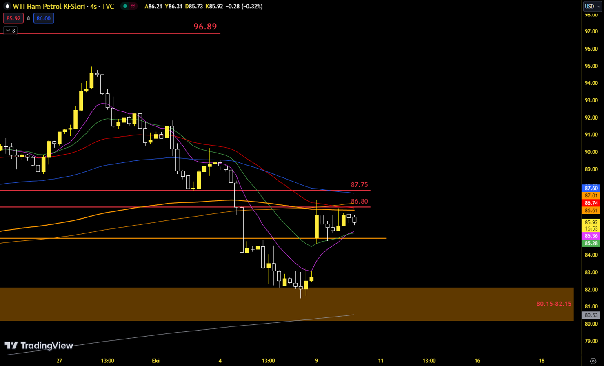Click the oil drop symbol logo

tap(7, 6)
